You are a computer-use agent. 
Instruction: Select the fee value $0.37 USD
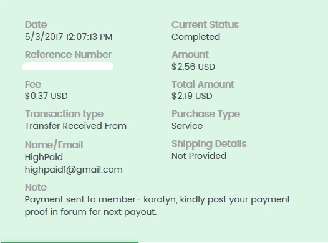(46, 96)
